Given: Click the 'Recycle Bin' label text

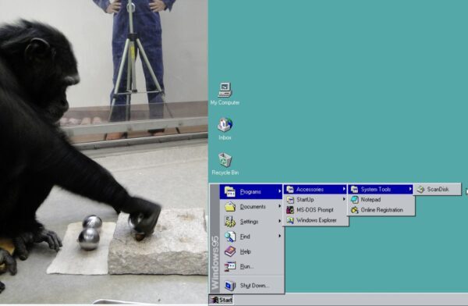Looking at the screenshot, I should click(225, 173).
